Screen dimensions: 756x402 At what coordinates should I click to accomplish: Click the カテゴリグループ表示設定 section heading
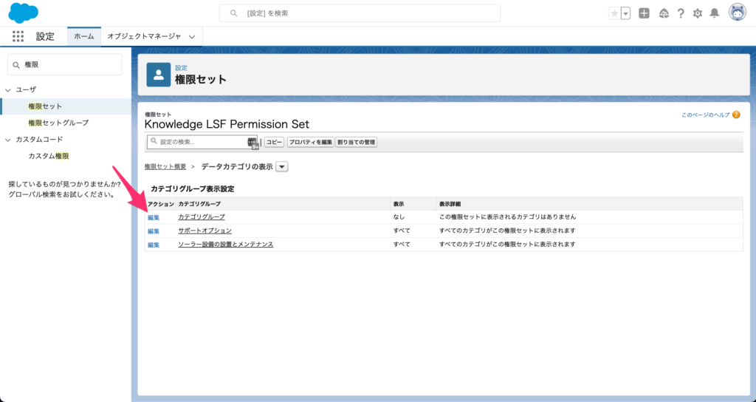(193, 188)
